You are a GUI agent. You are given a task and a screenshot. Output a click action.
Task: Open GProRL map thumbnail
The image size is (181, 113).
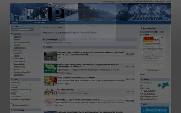50,68
